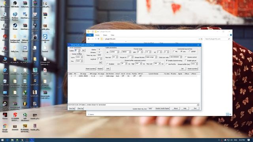
Task: Enable the Volume control checkbox
Action: [186, 57]
